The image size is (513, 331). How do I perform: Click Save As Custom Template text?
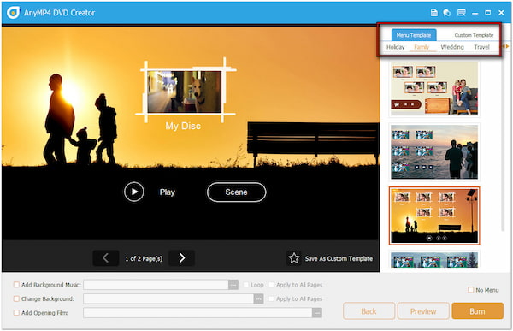[x=339, y=258]
